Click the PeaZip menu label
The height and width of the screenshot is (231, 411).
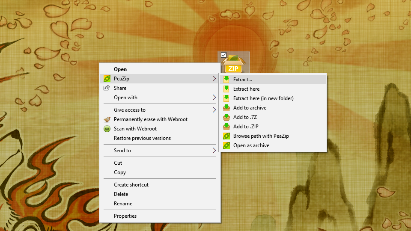coord(121,79)
